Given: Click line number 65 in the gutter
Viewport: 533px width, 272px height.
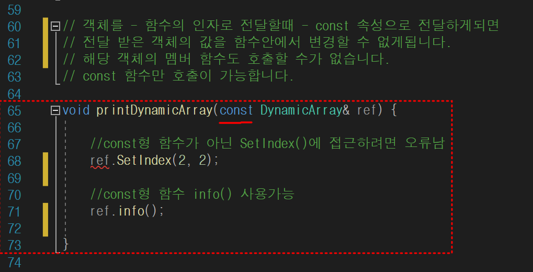Looking at the screenshot, I should [x=14, y=110].
